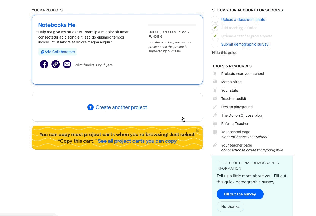Click the project funding progress bar
This screenshot has width=316, height=216.
click(172, 25)
